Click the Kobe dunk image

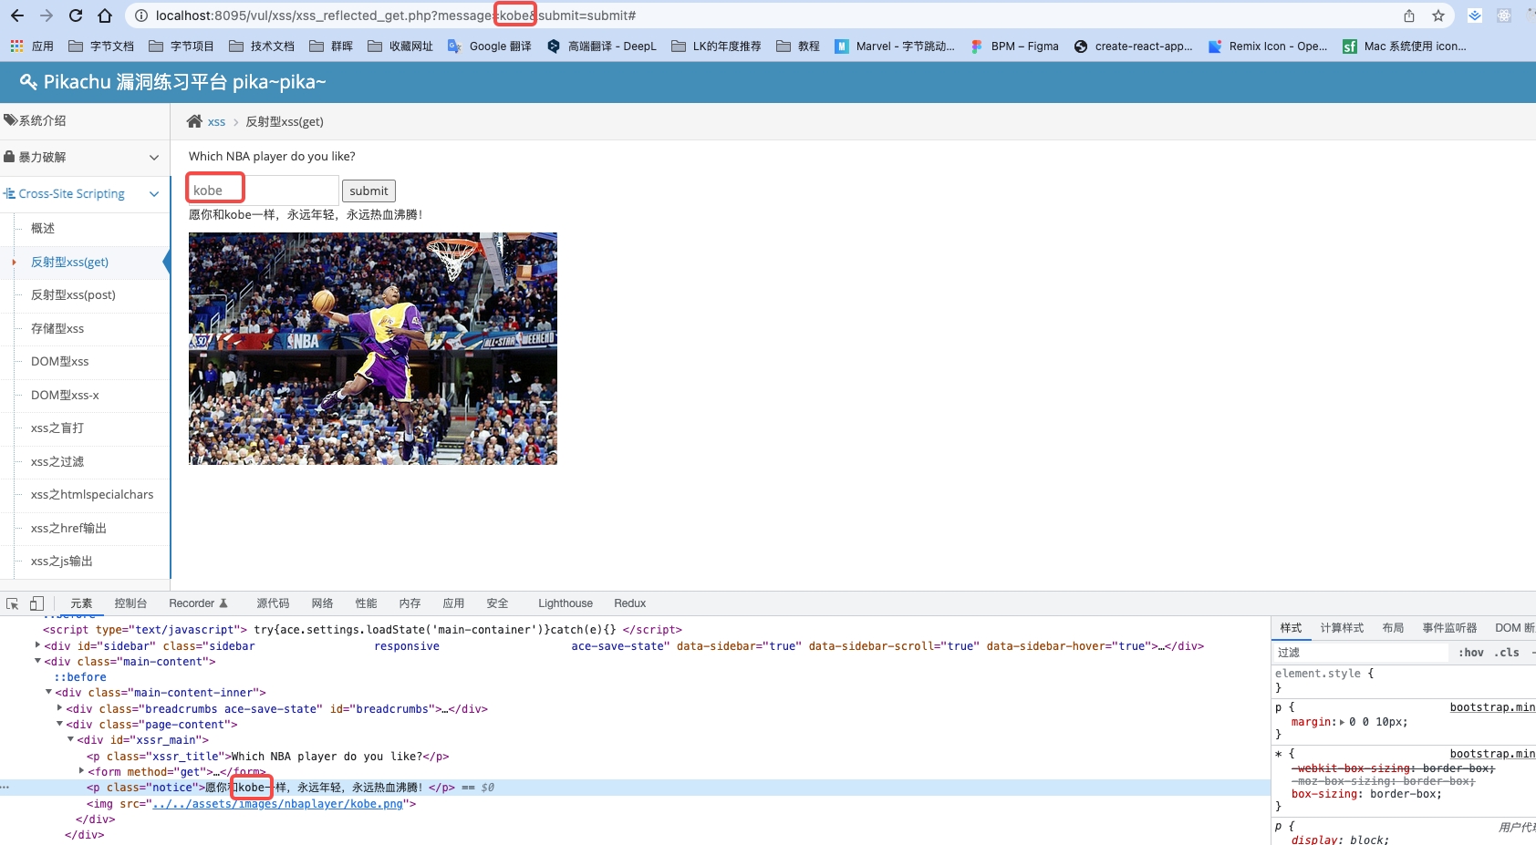click(x=372, y=348)
